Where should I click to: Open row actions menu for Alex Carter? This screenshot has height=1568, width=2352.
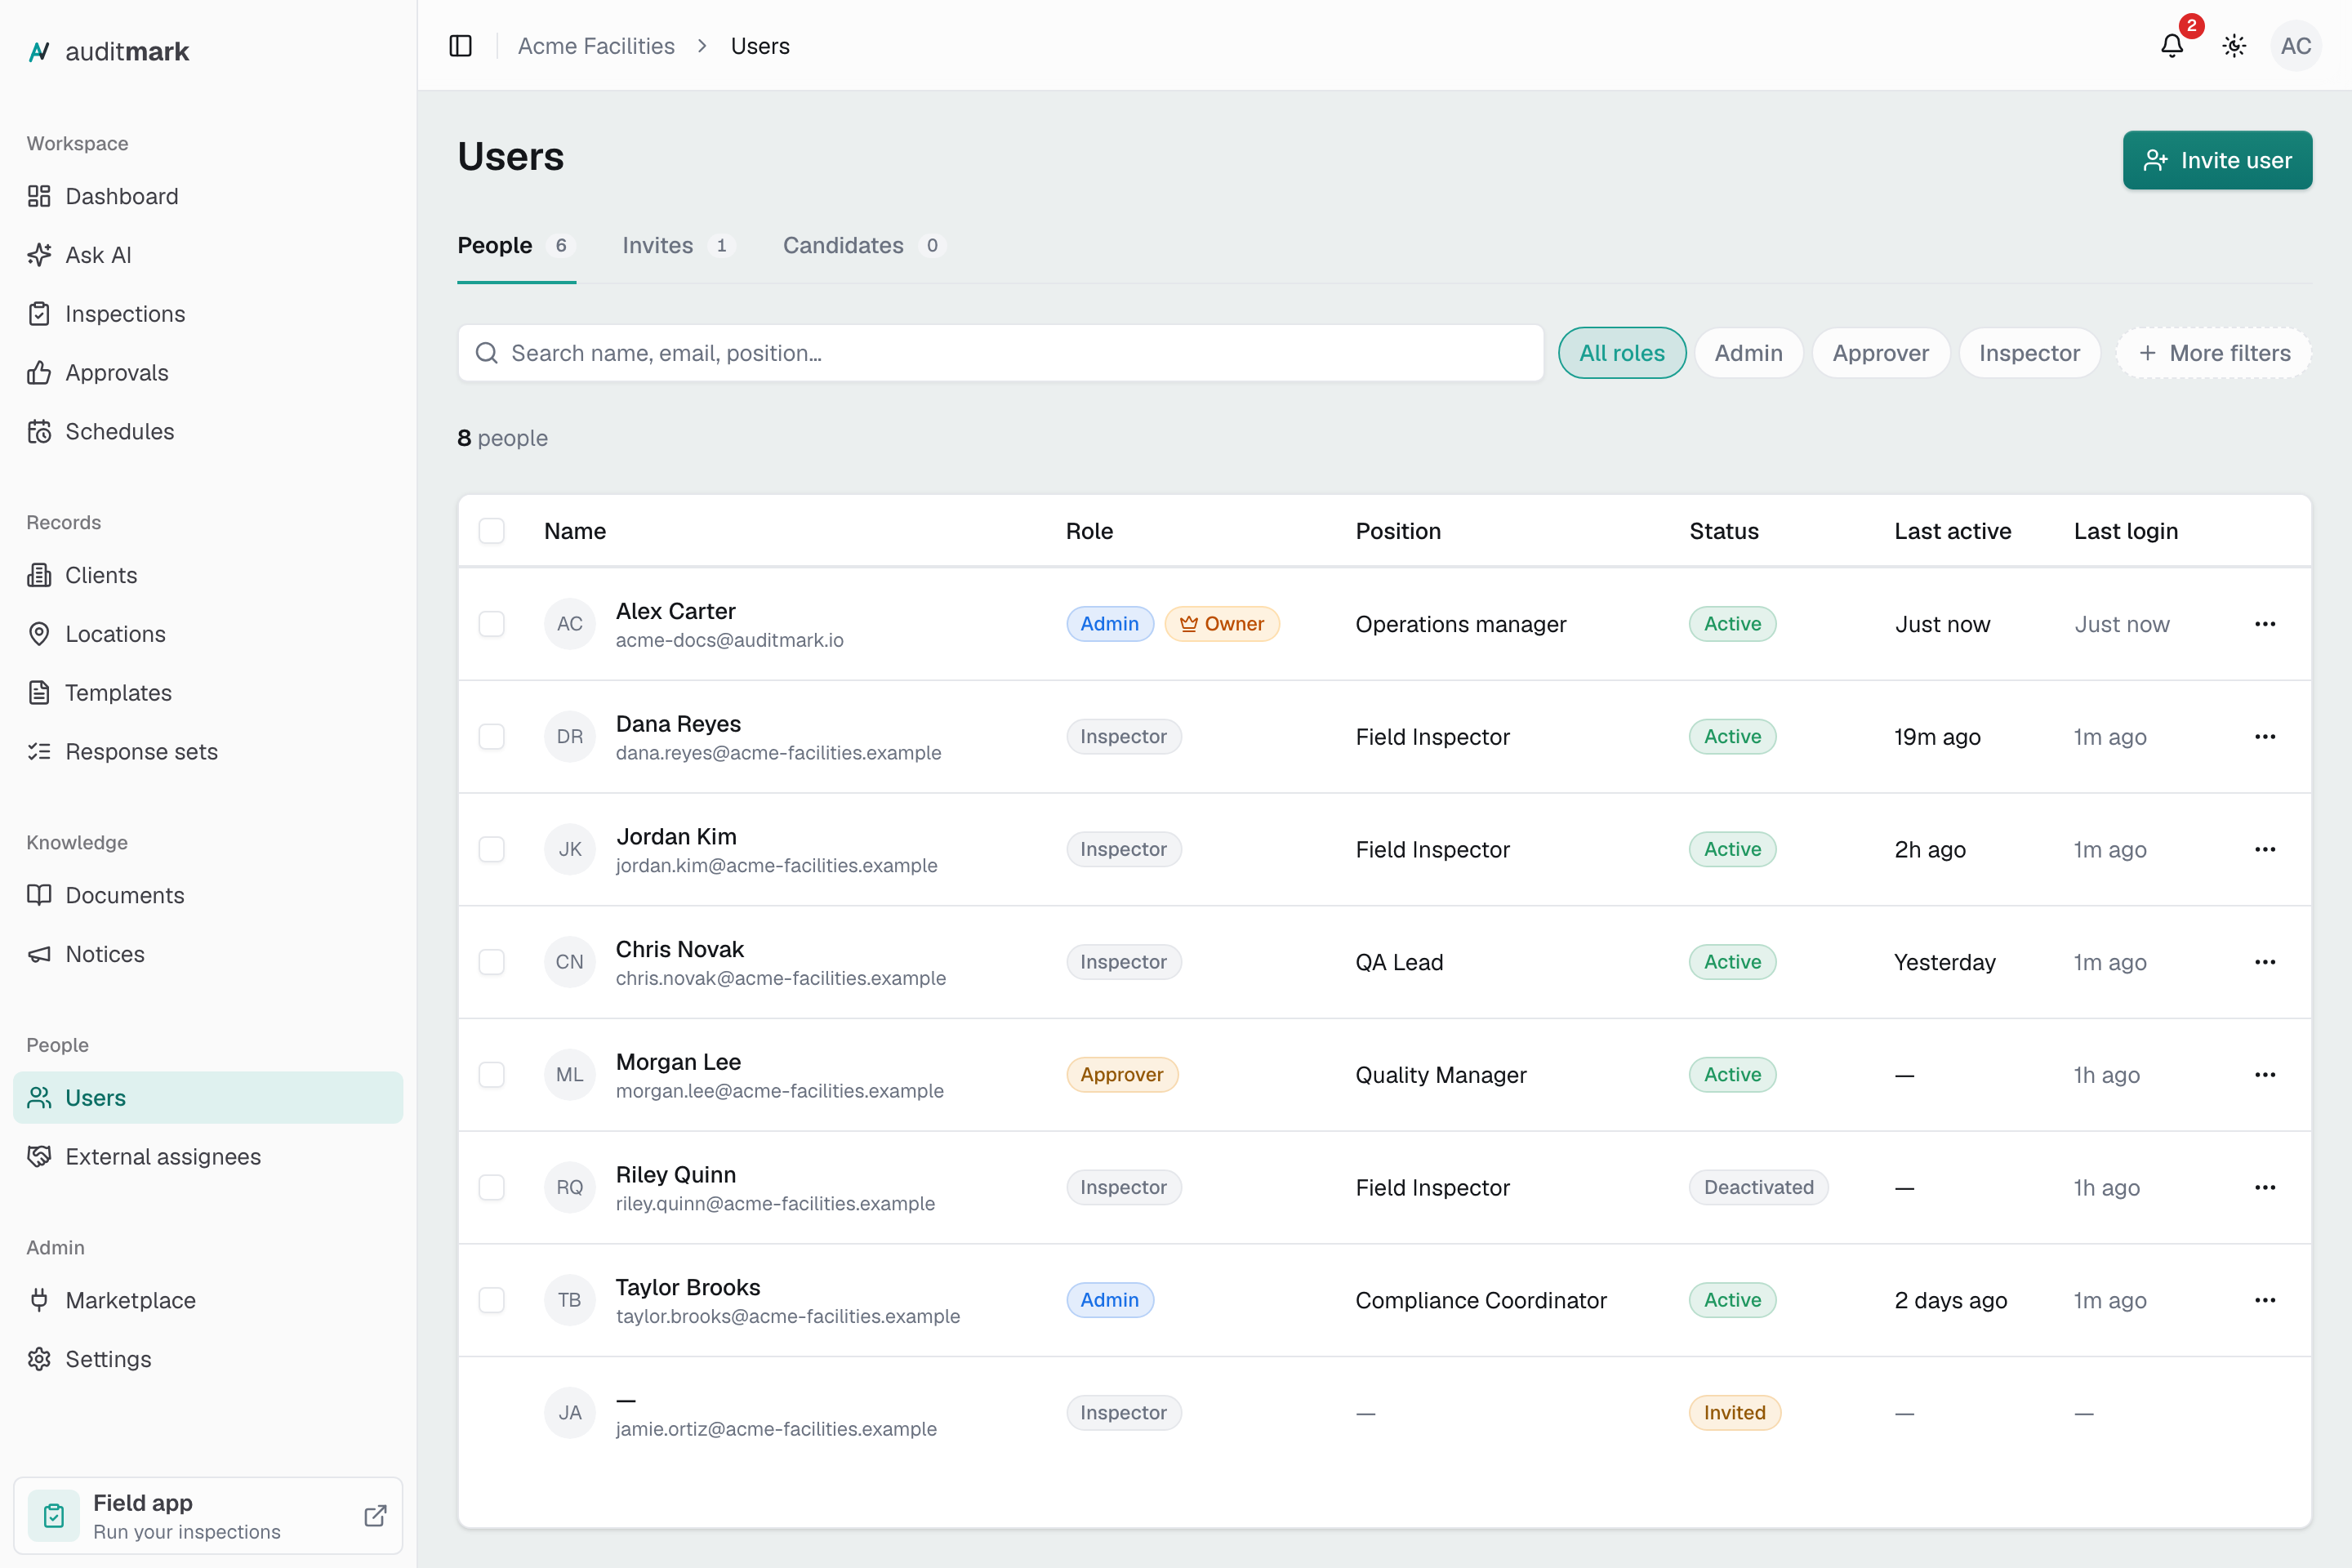coord(2265,624)
